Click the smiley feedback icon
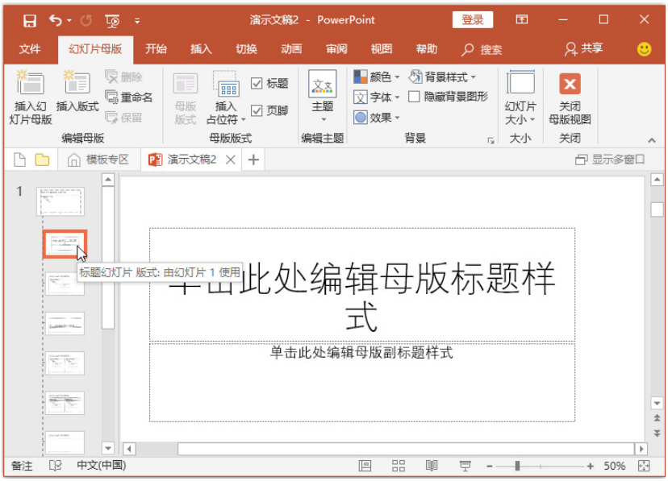Viewport: 668px width, 481px height. (x=644, y=49)
